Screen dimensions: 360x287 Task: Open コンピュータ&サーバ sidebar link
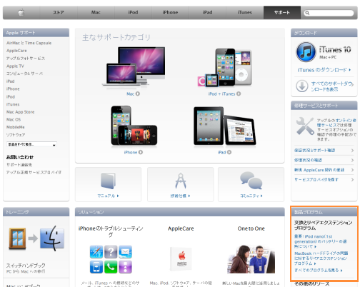[x=24, y=74]
